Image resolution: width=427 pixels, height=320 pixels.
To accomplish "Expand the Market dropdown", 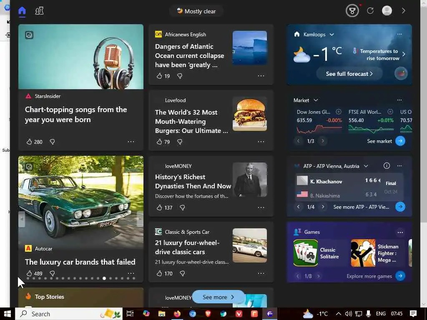I will [316, 100].
